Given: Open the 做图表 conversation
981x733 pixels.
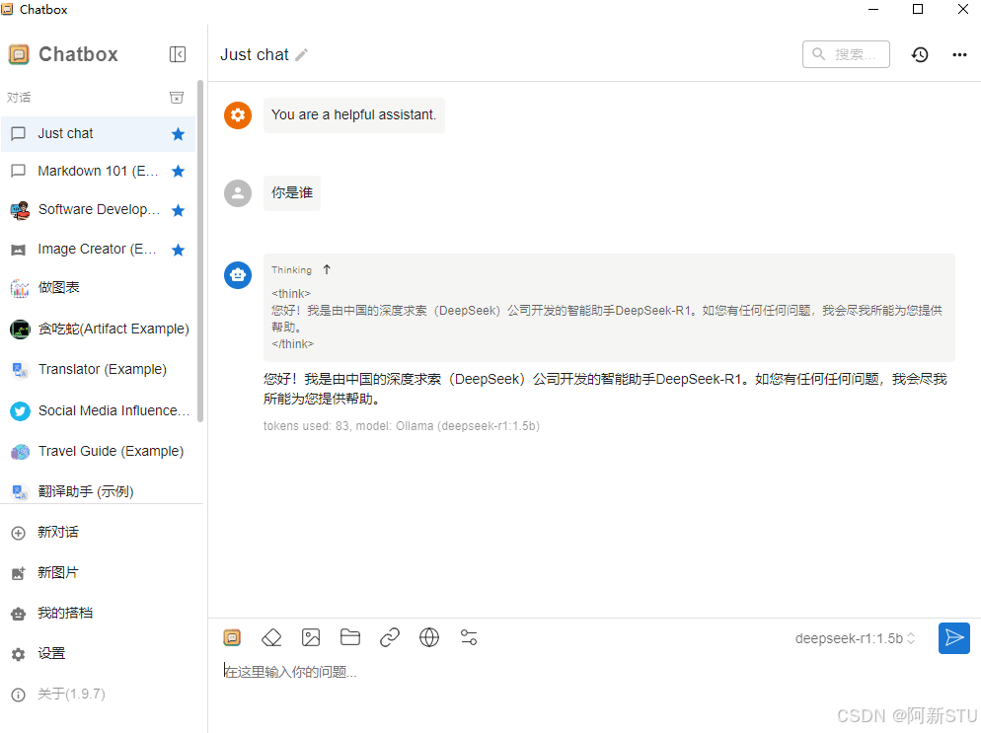Looking at the screenshot, I should (x=99, y=288).
